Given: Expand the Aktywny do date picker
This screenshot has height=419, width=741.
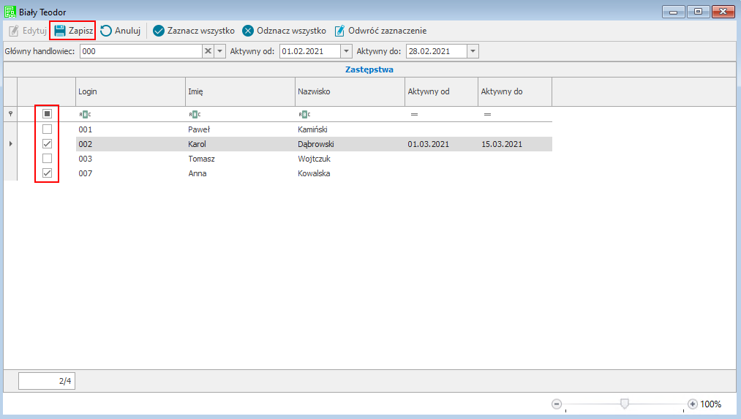Looking at the screenshot, I should (x=473, y=51).
